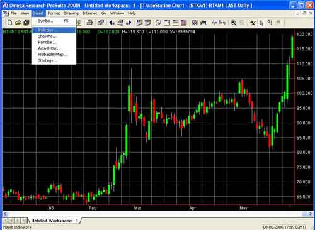
Task: Click the bar-chart icon left of the magnifier
Action: (222, 23)
